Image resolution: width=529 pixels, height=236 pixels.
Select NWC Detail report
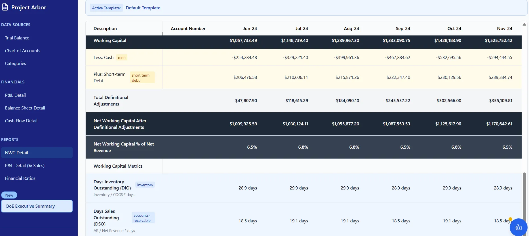tap(37, 153)
